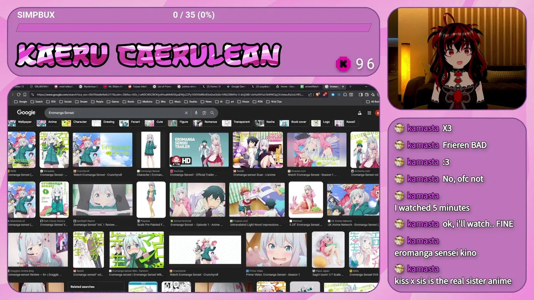
Task: Reload the Google search page
Action: pos(18,95)
